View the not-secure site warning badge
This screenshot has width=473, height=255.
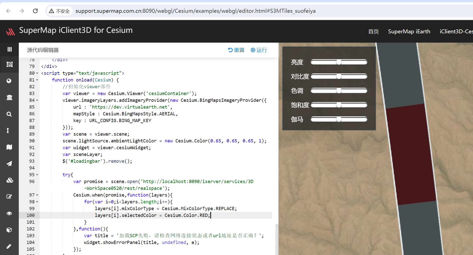point(59,11)
